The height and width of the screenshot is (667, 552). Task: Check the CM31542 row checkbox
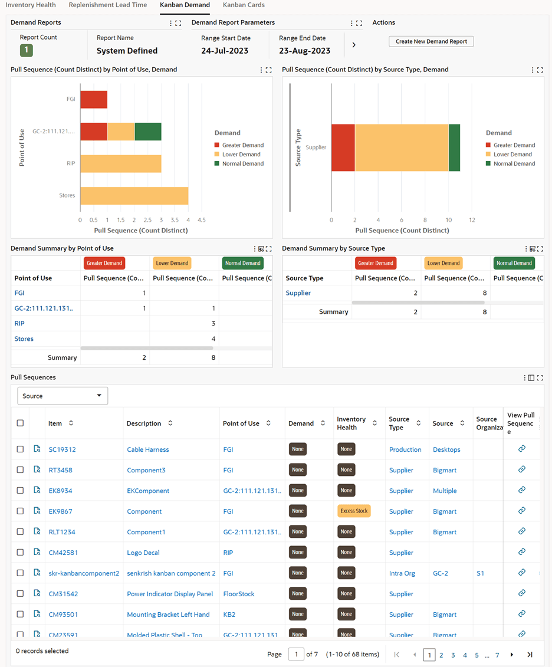tap(20, 594)
